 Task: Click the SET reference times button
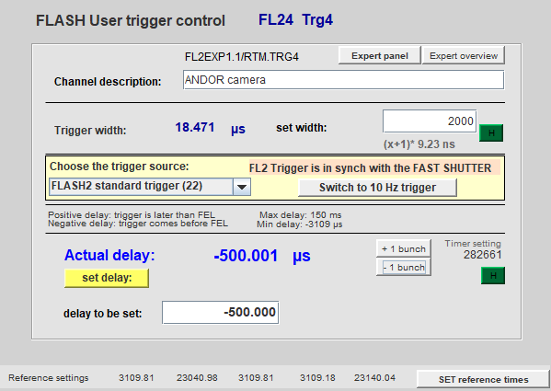(483, 379)
